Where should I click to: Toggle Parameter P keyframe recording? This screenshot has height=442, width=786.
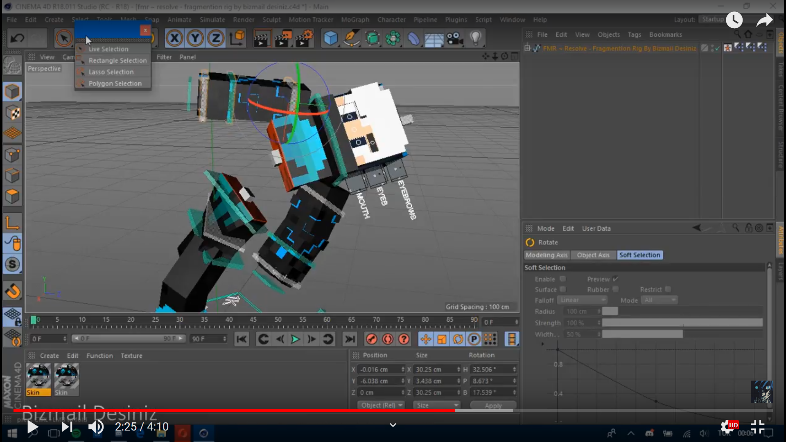[x=474, y=339]
